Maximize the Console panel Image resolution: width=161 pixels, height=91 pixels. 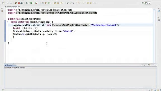pyautogui.click(x=155, y=65)
